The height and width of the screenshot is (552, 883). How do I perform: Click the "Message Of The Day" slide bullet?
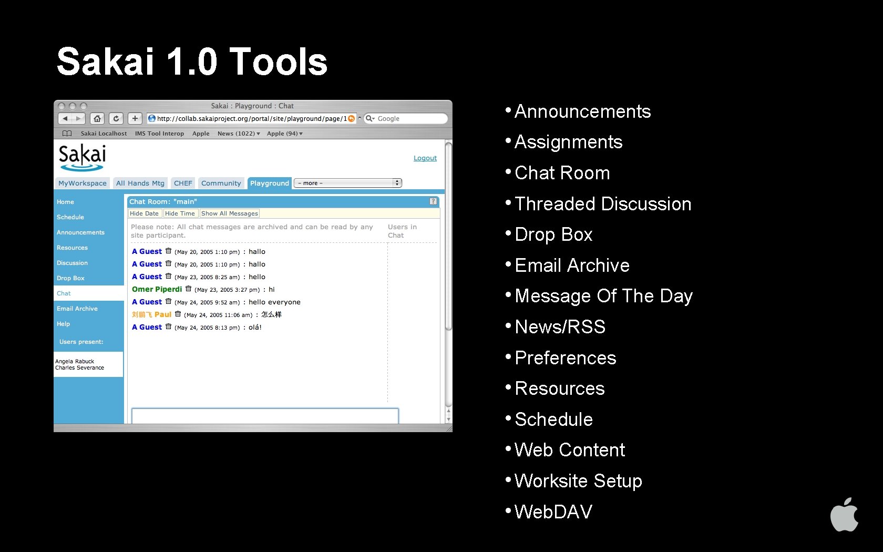pyautogui.click(x=603, y=296)
